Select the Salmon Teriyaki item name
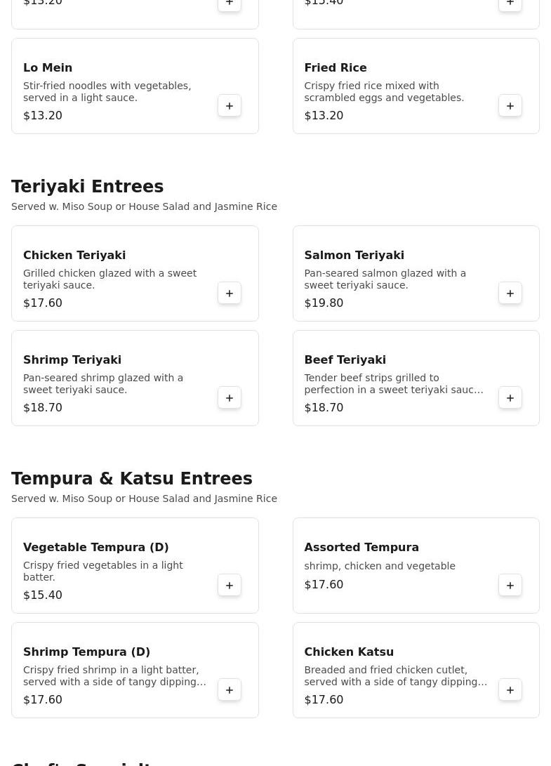 click(x=354, y=256)
